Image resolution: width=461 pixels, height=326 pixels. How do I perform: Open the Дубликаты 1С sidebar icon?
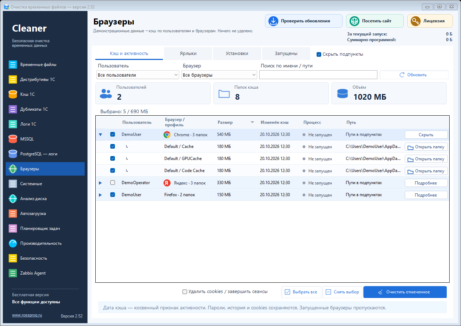[13, 109]
